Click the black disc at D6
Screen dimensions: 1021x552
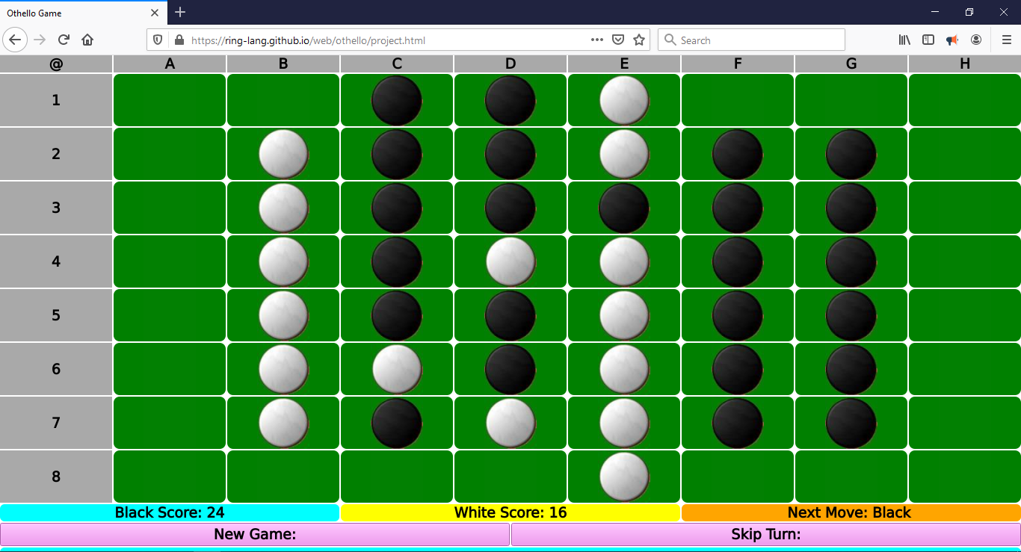(x=510, y=368)
